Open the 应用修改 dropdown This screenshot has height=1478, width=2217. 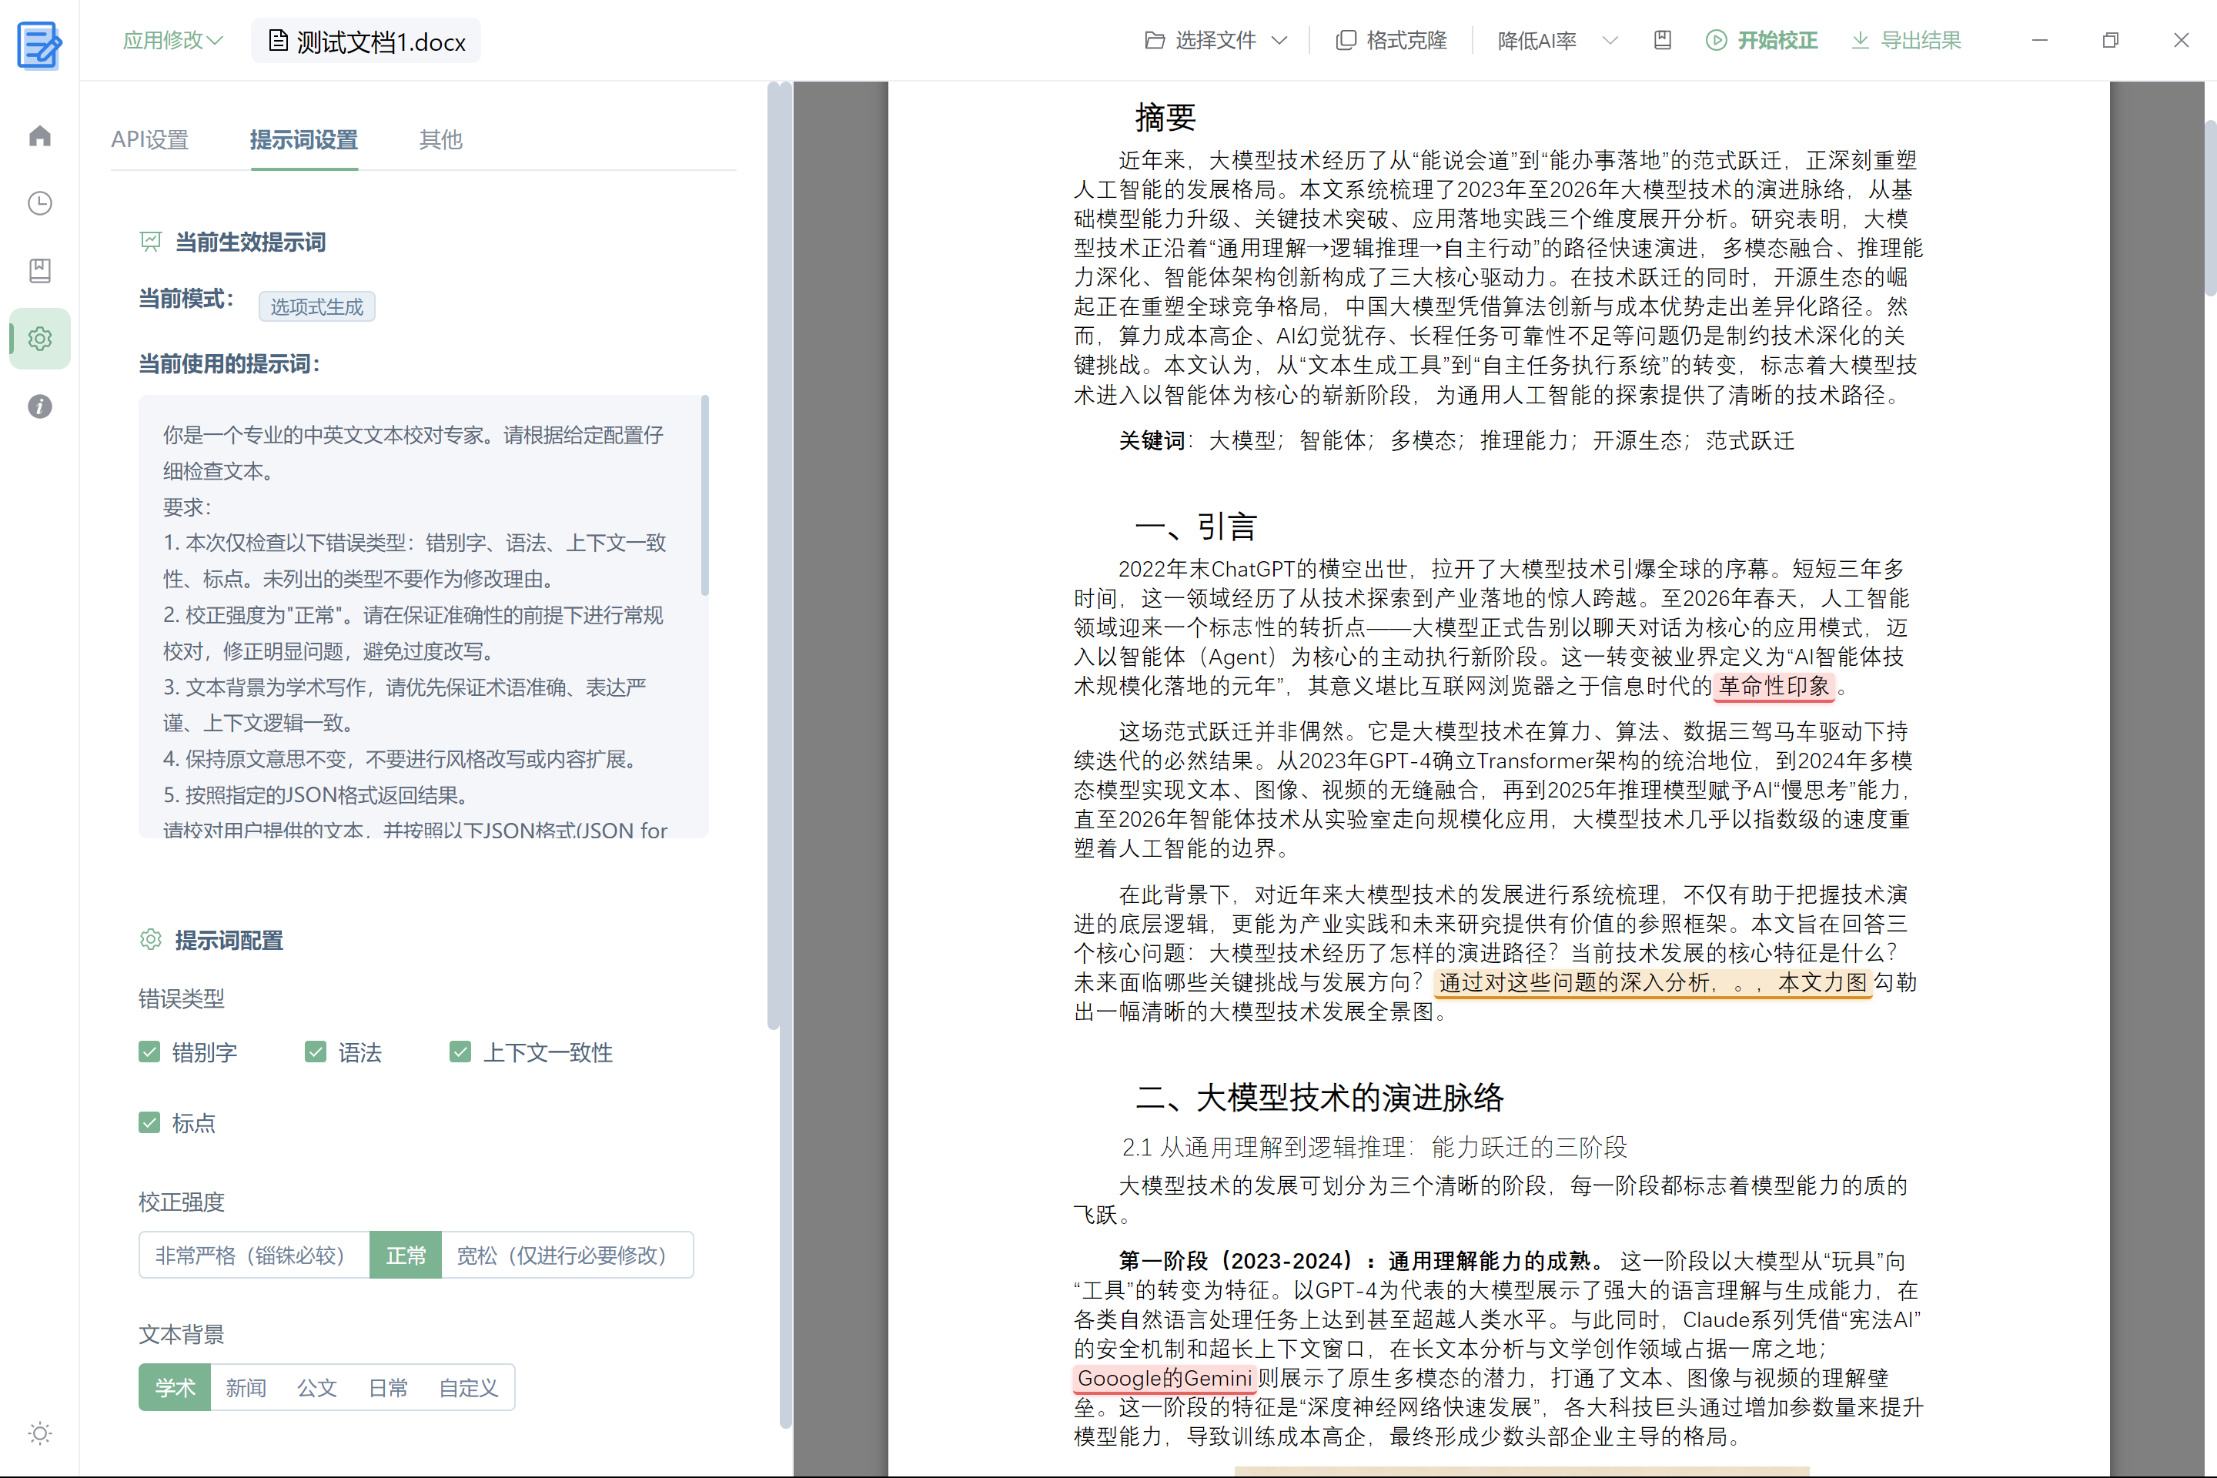coord(172,41)
